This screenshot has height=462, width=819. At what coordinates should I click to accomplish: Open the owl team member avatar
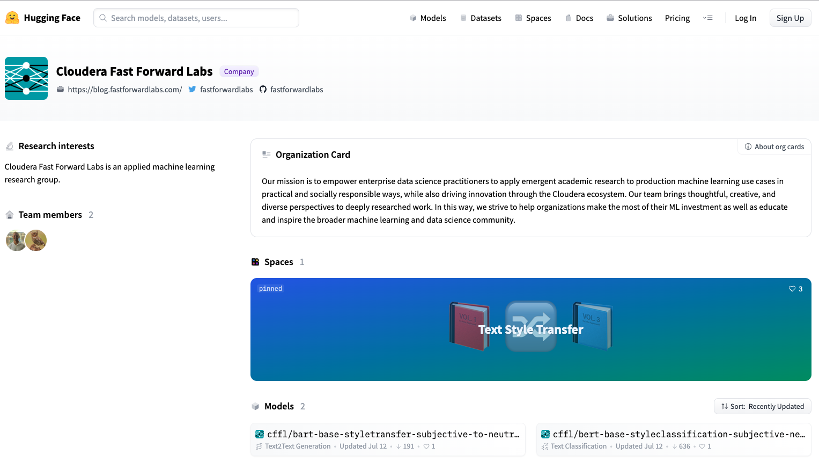(36, 240)
